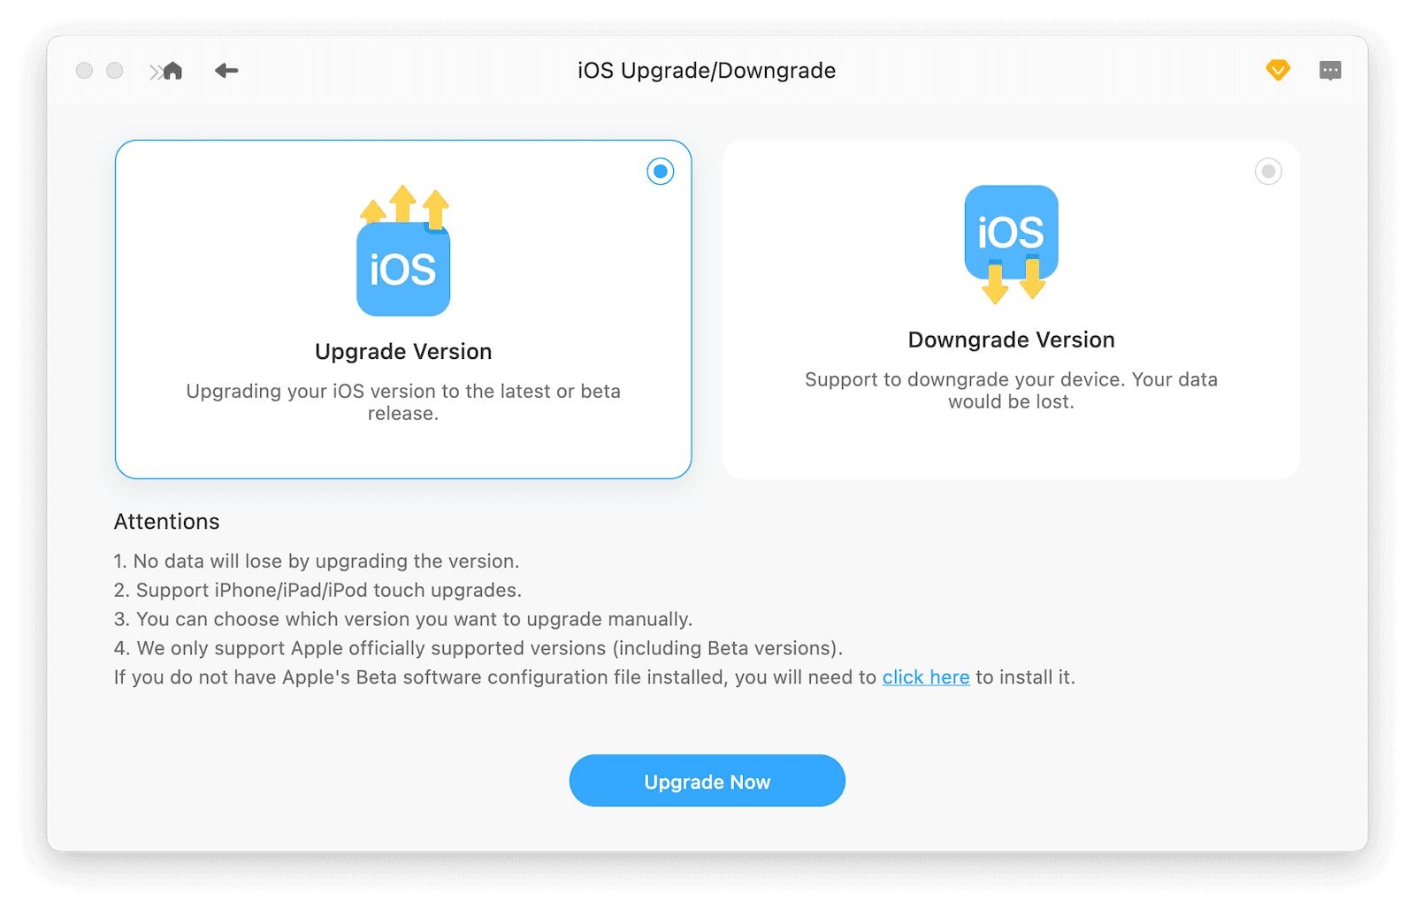The width and height of the screenshot is (1415, 909).
Task: Click the iOS upgrade arrows icon
Action: [x=403, y=251]
